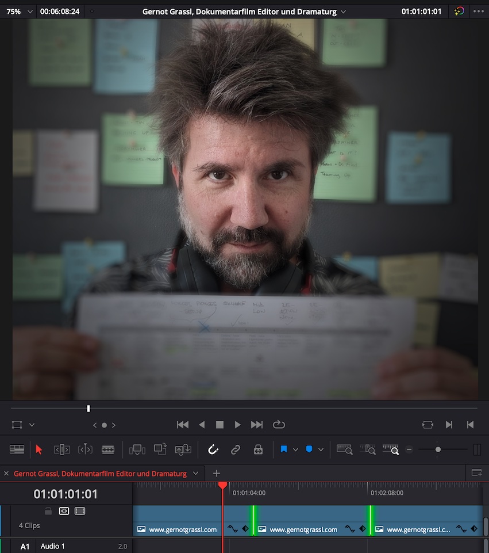Image resolution: width=489 pixels, height=553 pixels.
Task: Toggle timeline snapping magnet
Action: [213, 449]
